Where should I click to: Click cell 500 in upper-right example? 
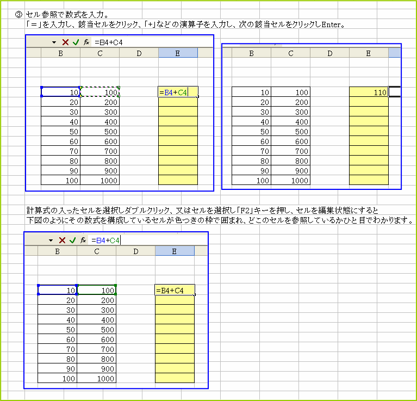pos(290,131)
